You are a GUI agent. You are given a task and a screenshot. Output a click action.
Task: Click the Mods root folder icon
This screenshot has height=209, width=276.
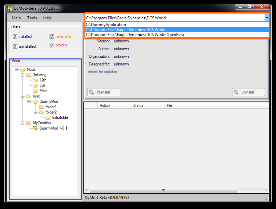[22, 69]
